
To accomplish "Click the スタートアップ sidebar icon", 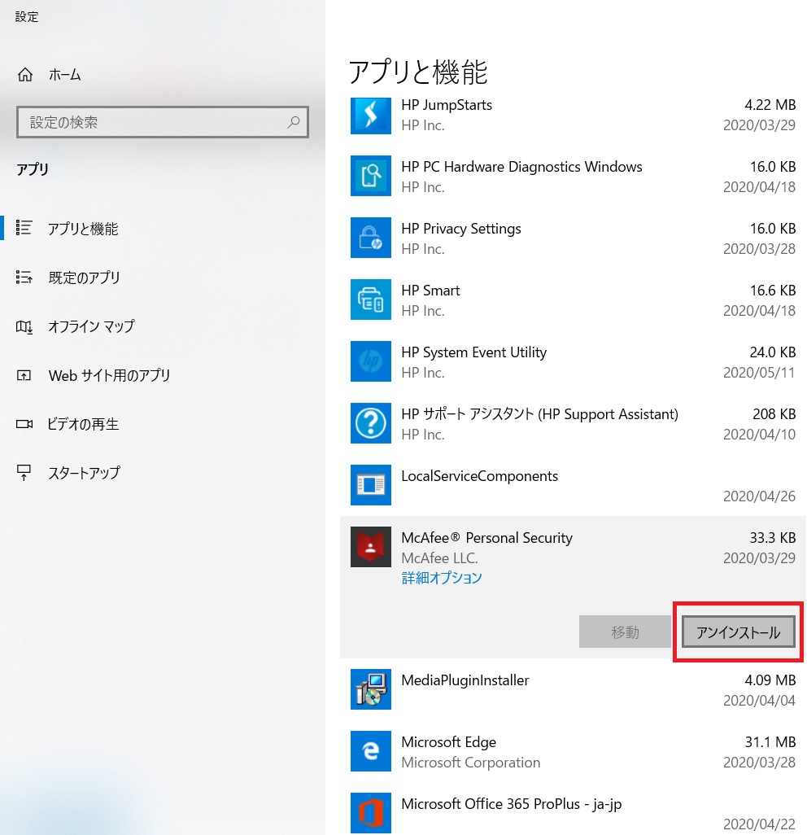I will click(24, 473).
